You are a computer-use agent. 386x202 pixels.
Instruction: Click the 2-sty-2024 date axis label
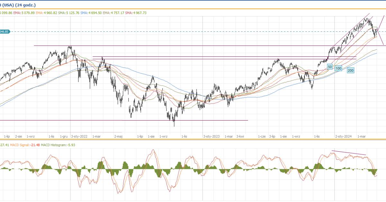343,136
